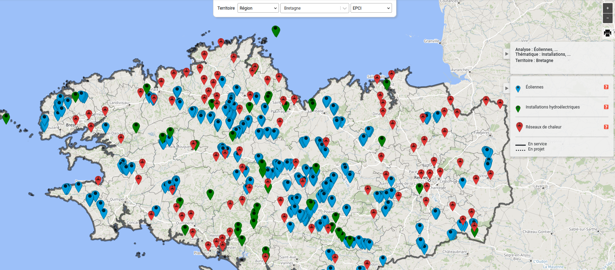
Task: Select the green marker on Ouessant island
Action: click(6, 118)
